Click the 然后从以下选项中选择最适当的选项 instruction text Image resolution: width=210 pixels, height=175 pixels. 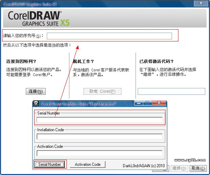point(37,45)
